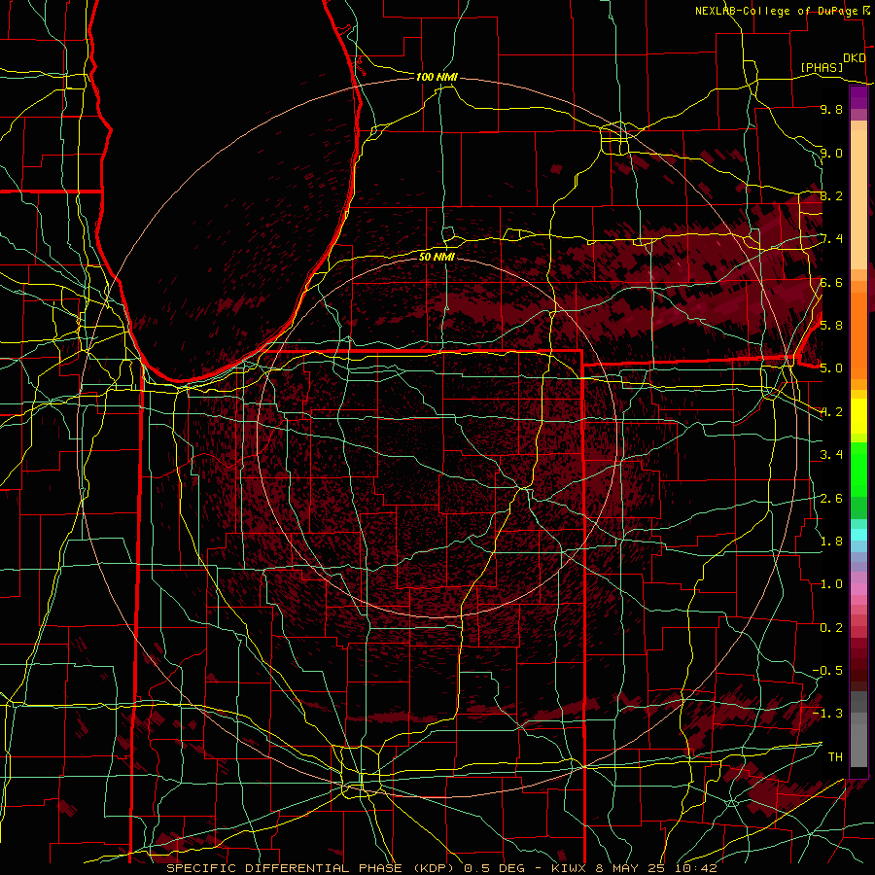Click the Specific Differential Phase caption text
The image size is (875, 875).
coord(441,868)
